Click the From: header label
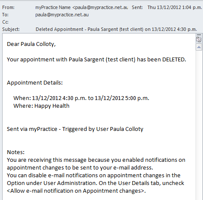The width and height of the screenshot is (203, 200). [x=8, y=7]
